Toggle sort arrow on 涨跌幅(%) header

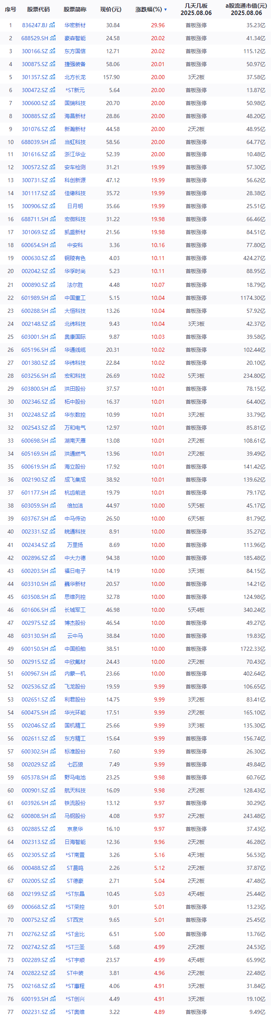(166, 9)
